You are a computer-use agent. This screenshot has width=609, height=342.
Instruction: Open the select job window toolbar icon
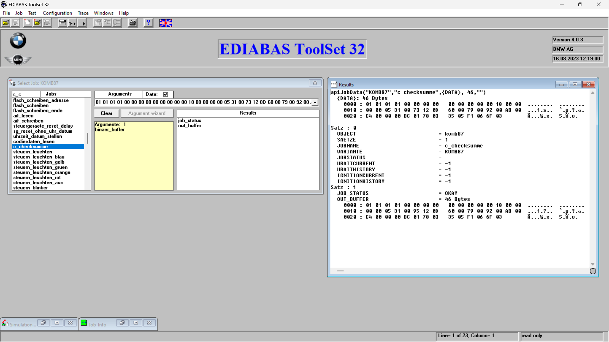63,23
